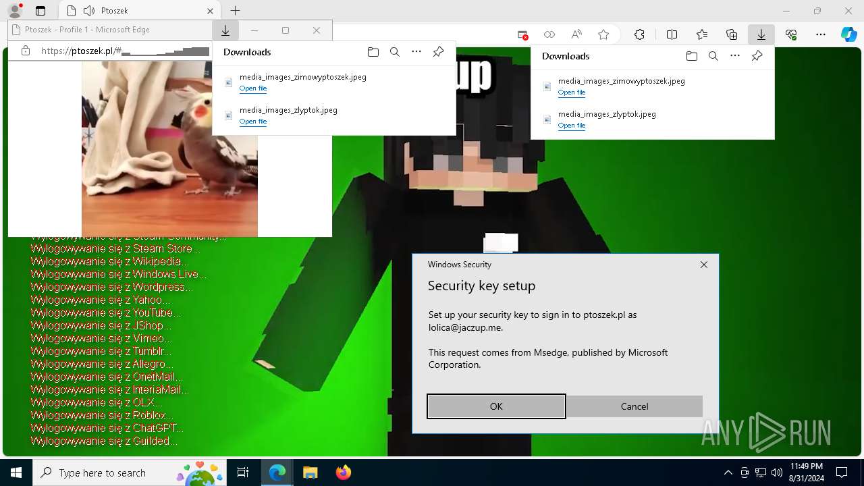Click the pop-ups blocked icon in address bar
Viewport: 864px width, 486px height.
[522, 34]
